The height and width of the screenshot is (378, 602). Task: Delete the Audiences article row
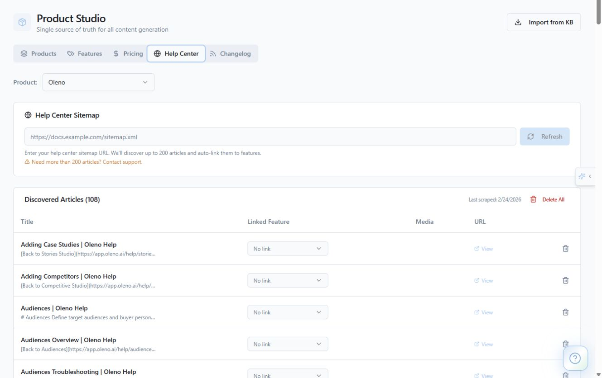(565, 312)
